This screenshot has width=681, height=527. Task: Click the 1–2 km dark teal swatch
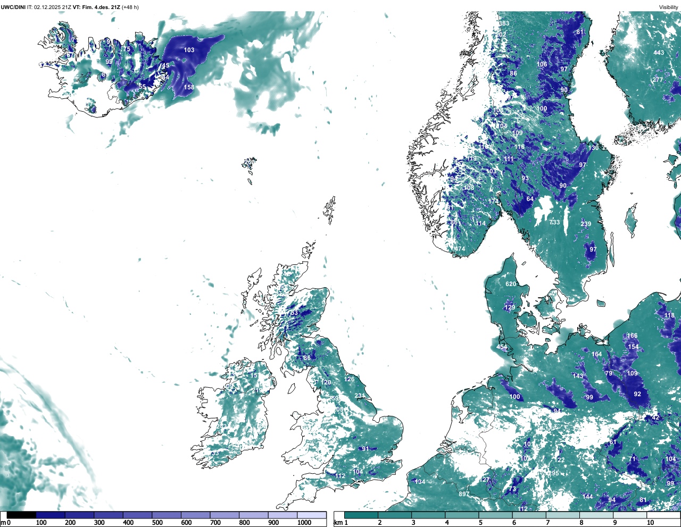click(361, 515)
